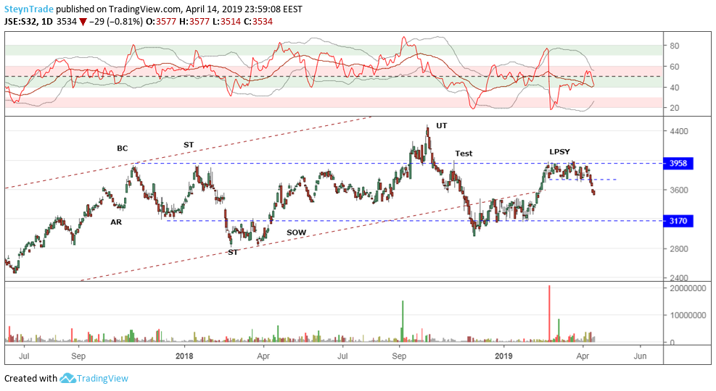
Task: Click the 2400 price axis label
Action: point(678,277)
